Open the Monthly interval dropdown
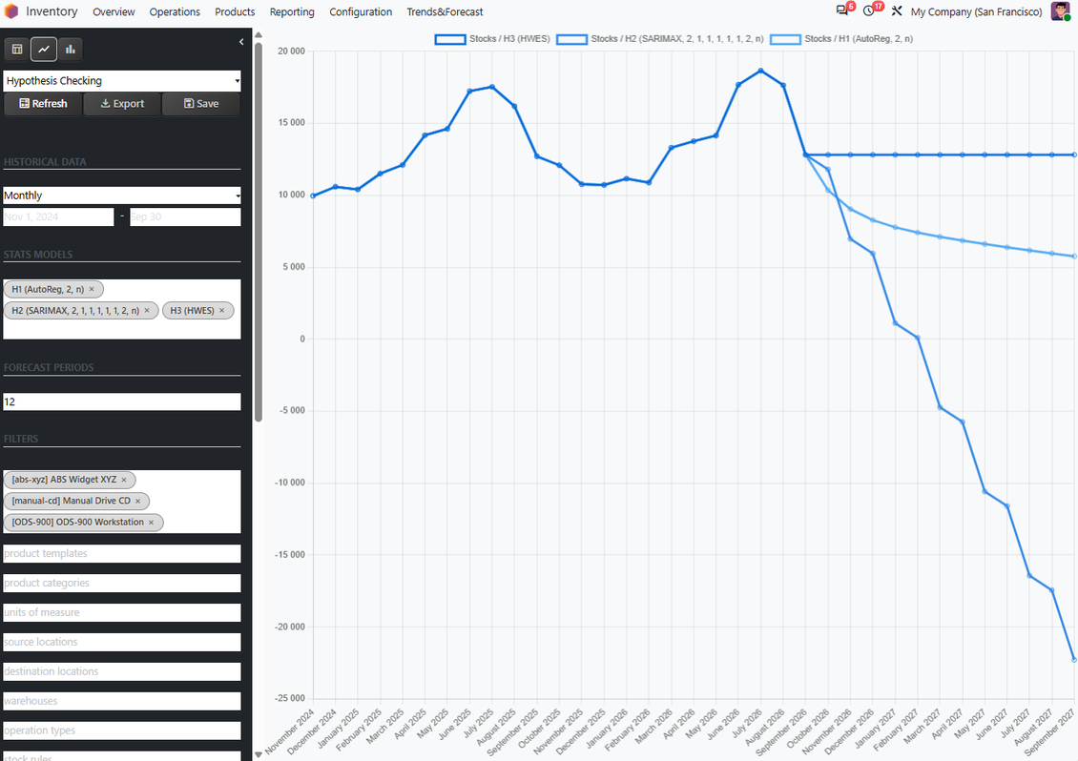The image size is (1078, 761). pos(122,195)
